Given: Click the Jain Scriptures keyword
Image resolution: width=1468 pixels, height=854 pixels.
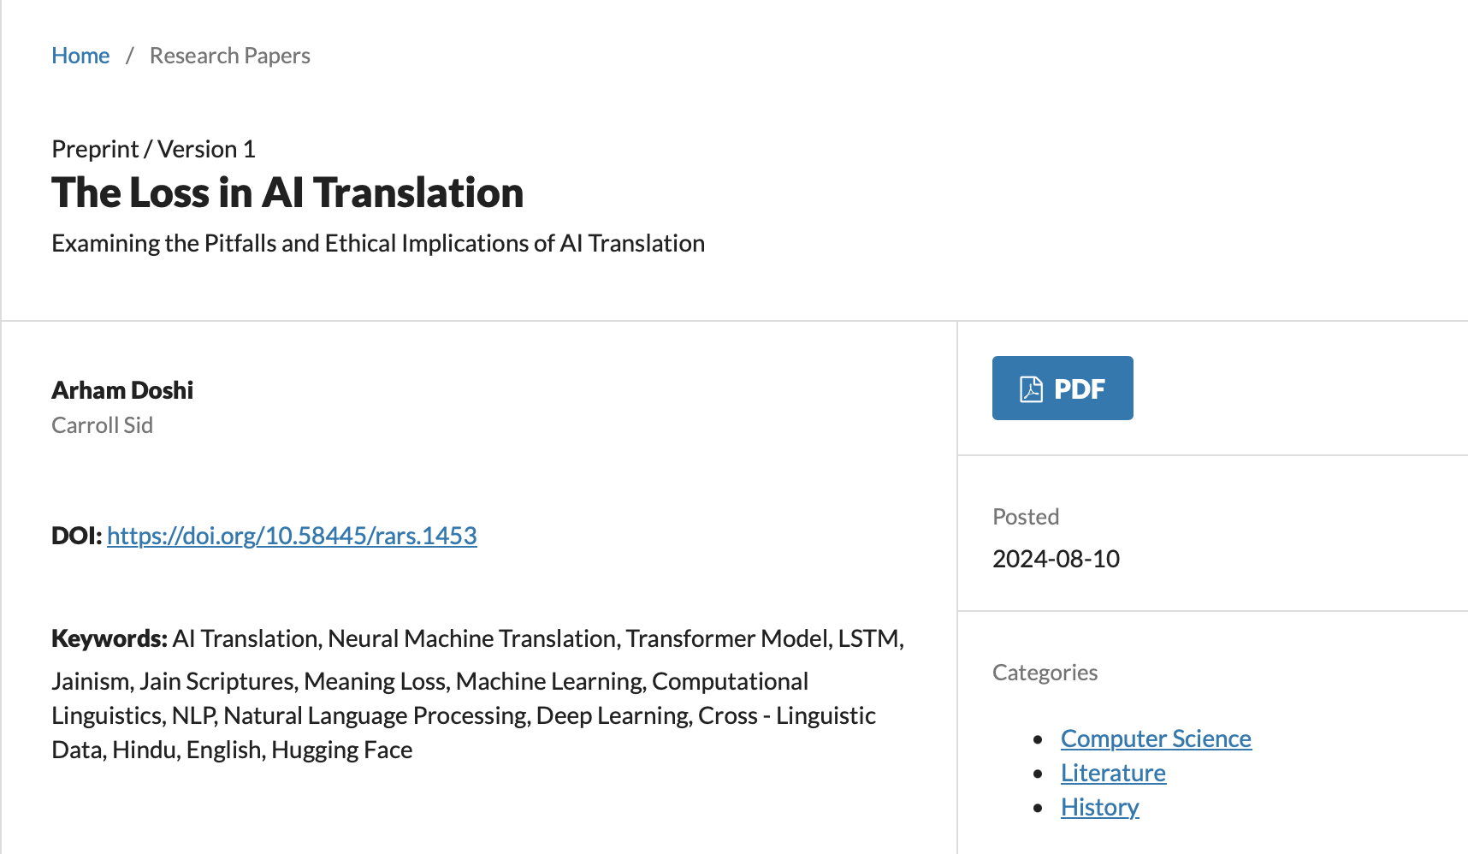Looking at the screenshot, I should (216, 681).
